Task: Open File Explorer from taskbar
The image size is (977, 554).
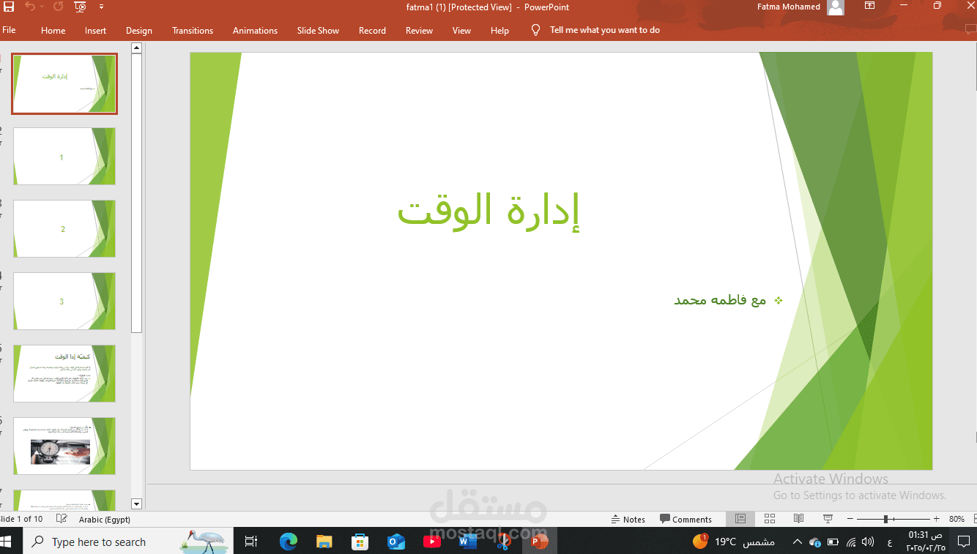Action: tap(324, 542)
